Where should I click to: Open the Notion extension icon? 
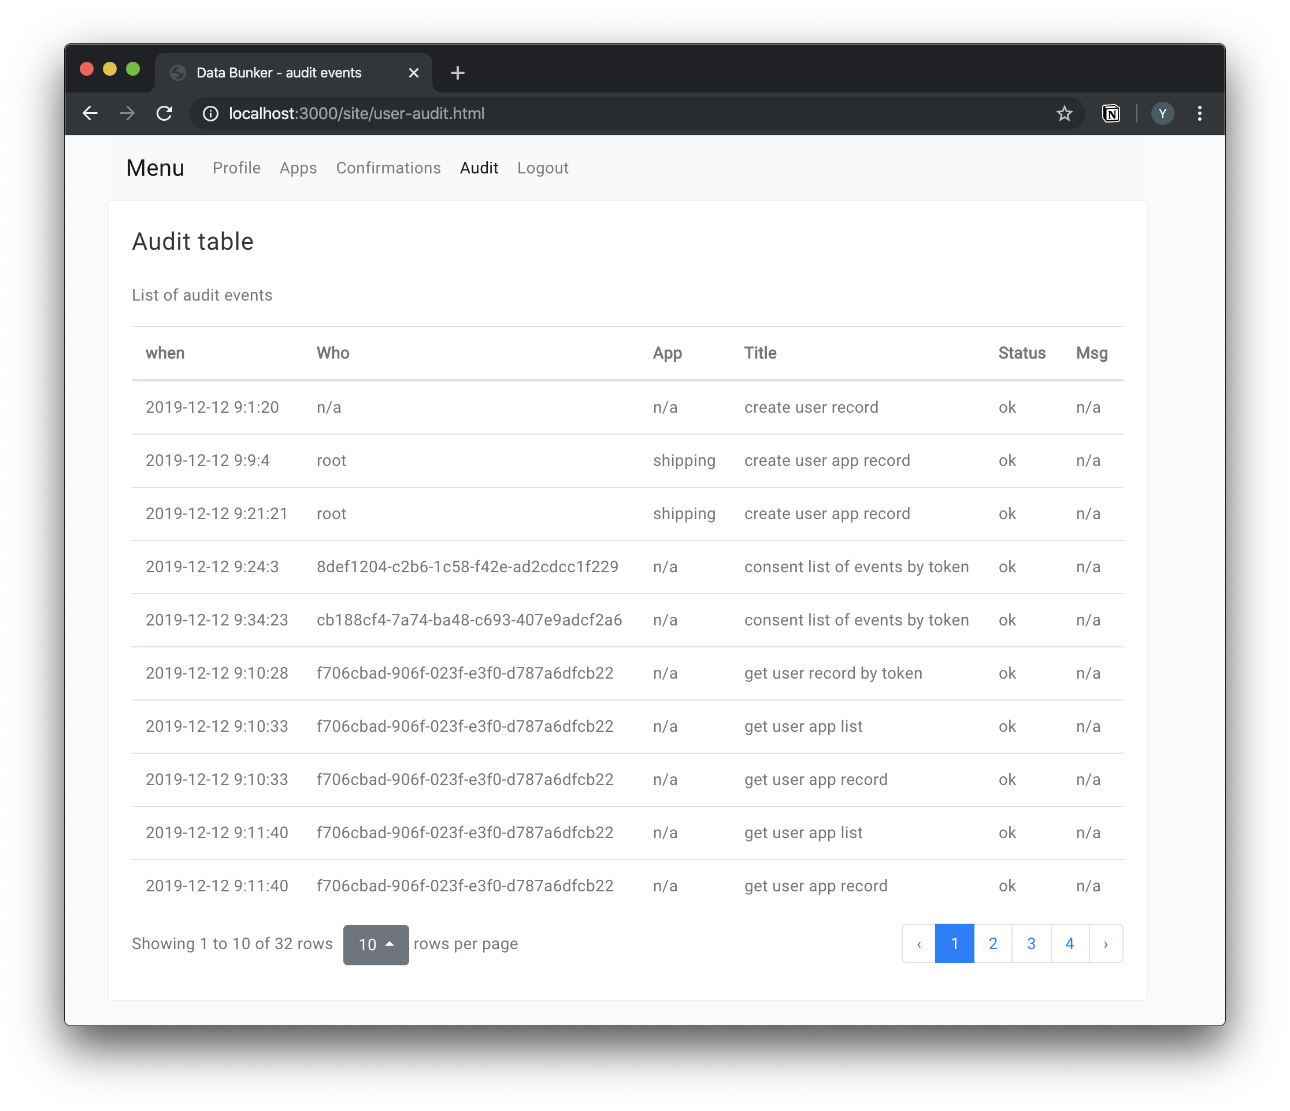[1111, 113]
